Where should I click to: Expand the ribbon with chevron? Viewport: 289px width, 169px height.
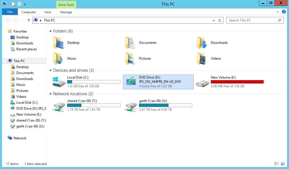point(278,12)
